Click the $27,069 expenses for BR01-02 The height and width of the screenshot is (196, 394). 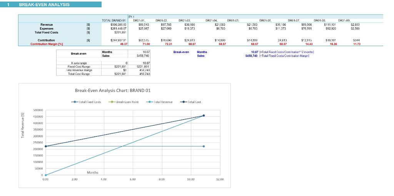point(166,28)
